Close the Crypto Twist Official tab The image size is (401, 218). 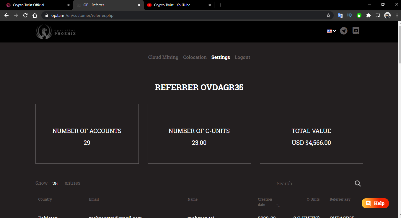[69, 5]
